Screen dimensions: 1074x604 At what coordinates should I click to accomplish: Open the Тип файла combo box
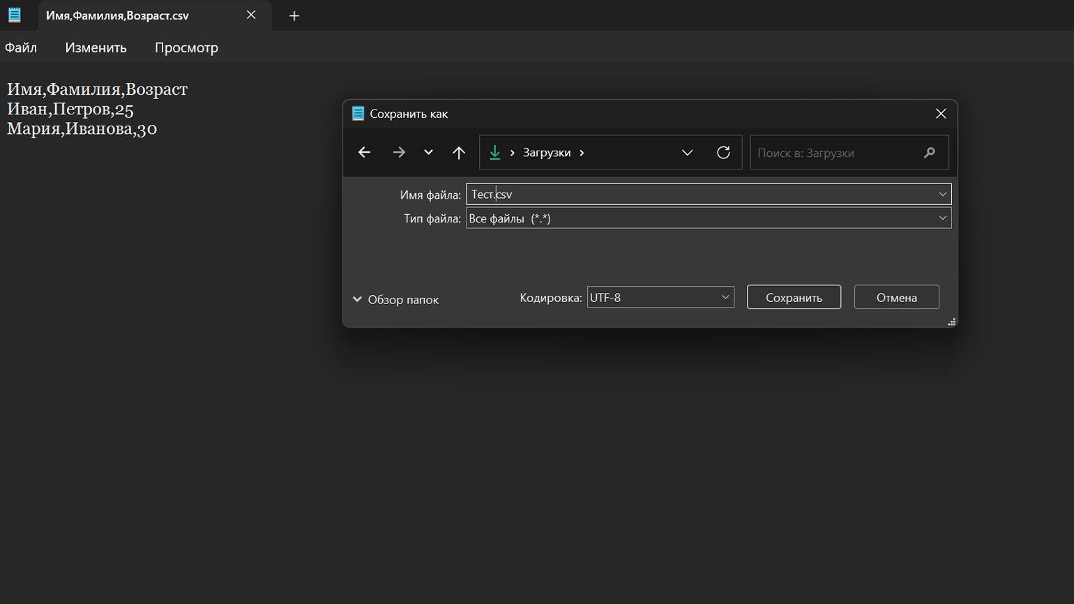pos(709,218)
